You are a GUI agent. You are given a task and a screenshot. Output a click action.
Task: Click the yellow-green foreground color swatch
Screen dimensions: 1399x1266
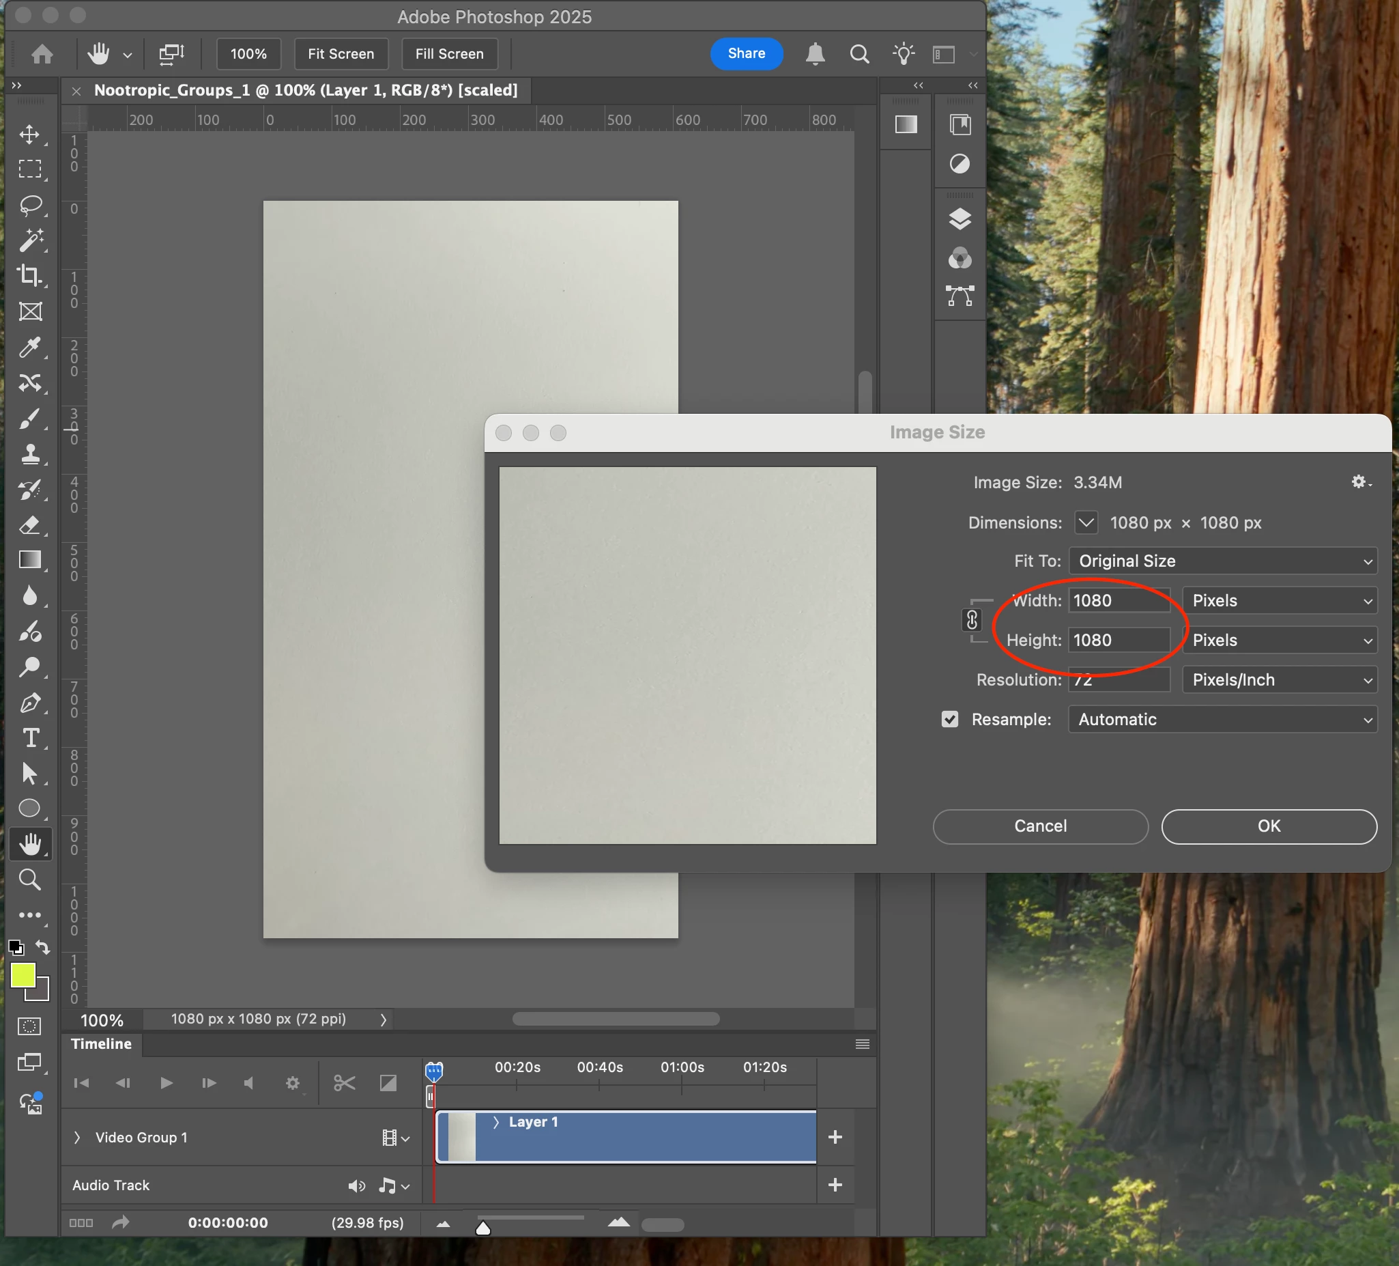tap(23, 974)
